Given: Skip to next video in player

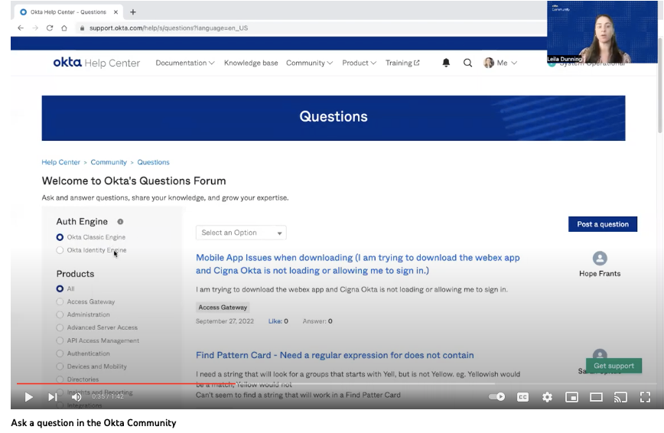Looking at the screenshot, I should 52,397.
